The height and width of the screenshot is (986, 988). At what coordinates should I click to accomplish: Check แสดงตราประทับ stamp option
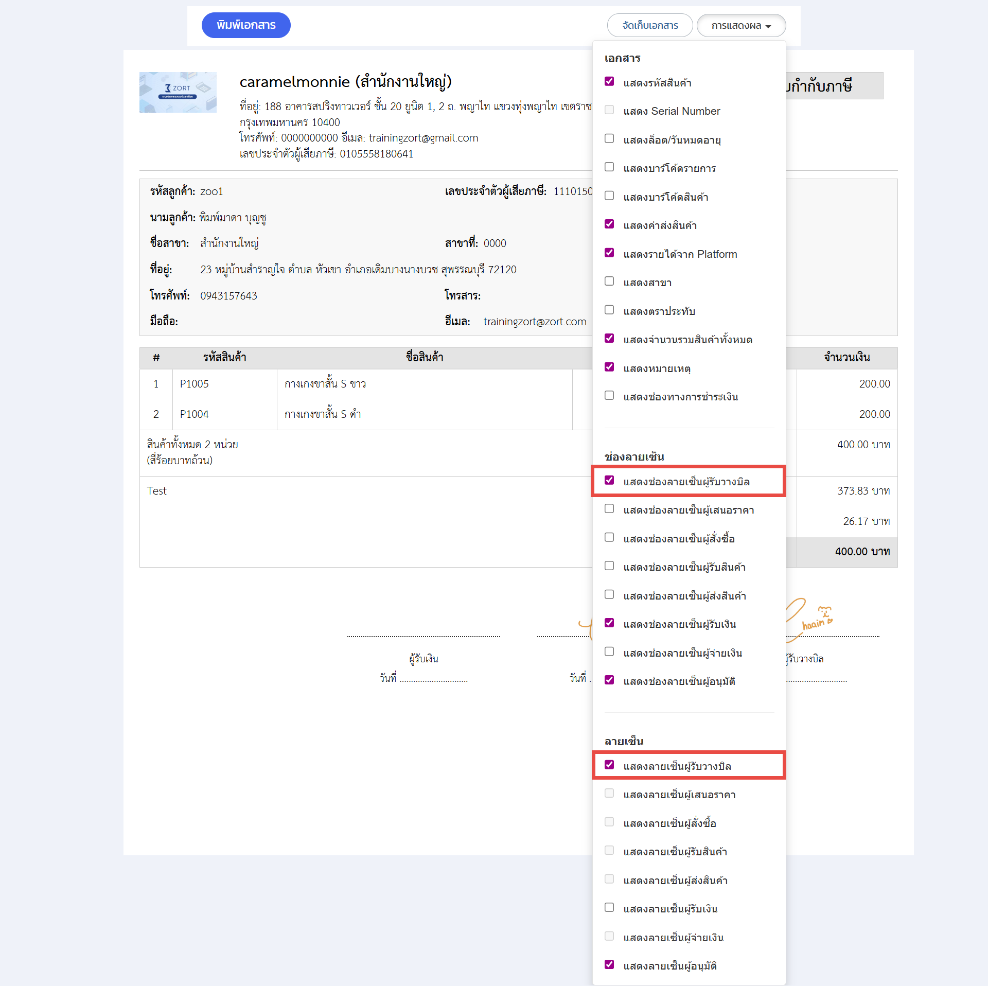tap(609, 310)
